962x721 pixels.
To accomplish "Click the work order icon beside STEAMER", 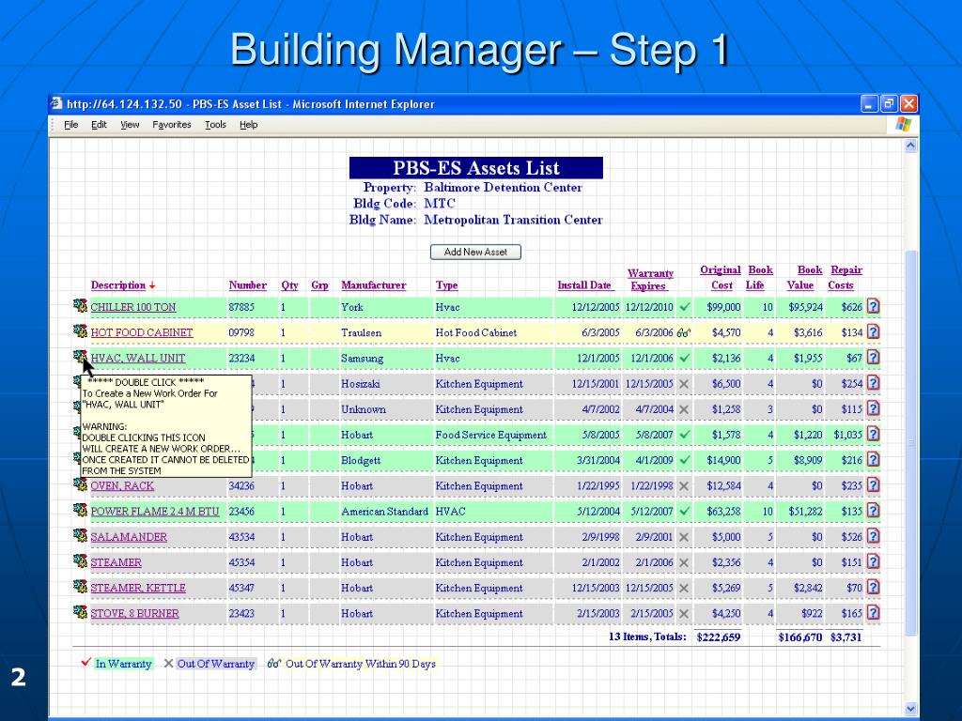I will coord(80,561).
